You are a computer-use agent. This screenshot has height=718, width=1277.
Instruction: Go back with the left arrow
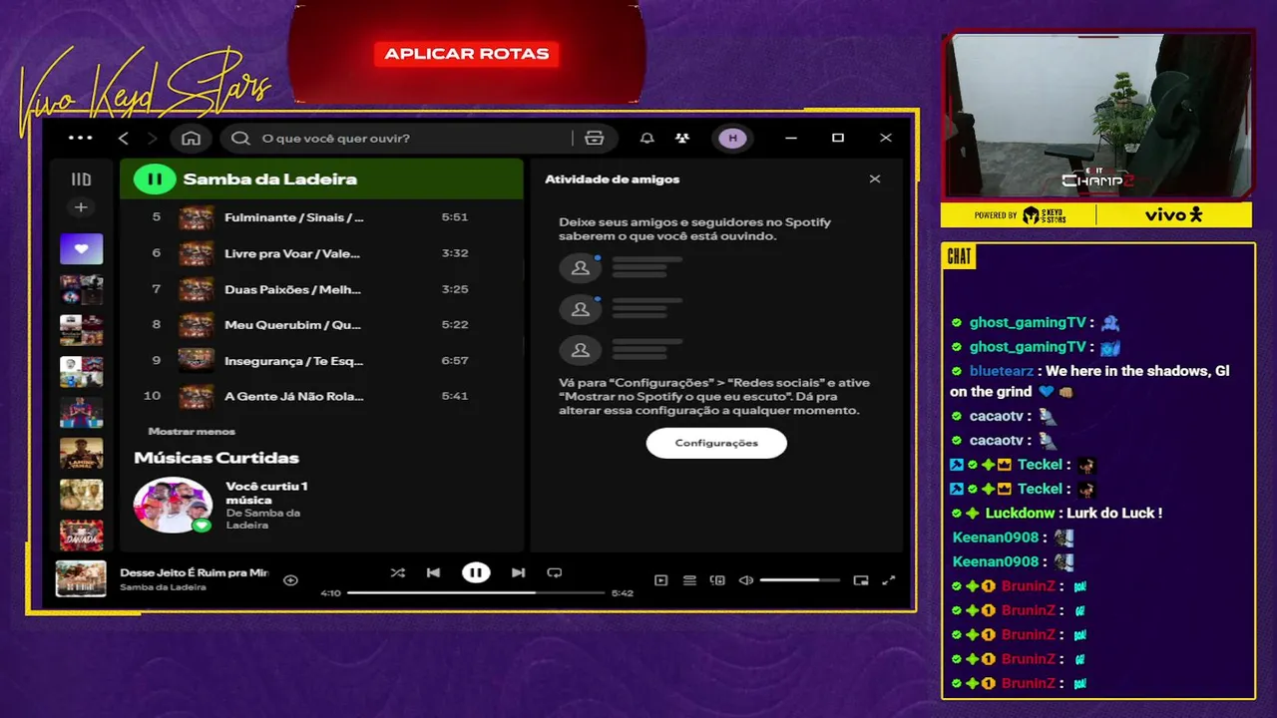(124, 138)
